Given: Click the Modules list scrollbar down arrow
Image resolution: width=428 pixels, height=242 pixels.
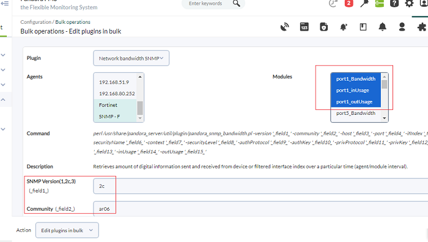Looking at the screenshot, I should pos(385,118).
